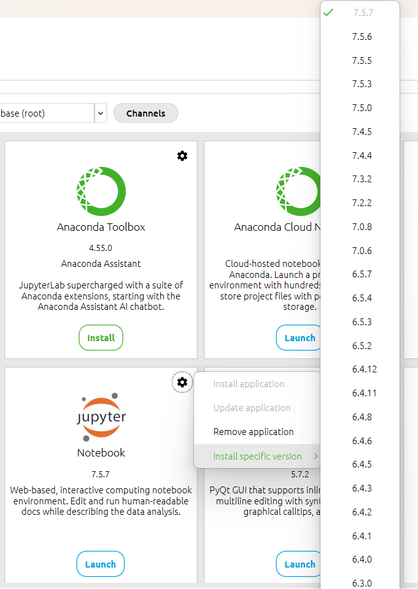
Task: Select version 7.5.3
Action: (x=360, y=84)
